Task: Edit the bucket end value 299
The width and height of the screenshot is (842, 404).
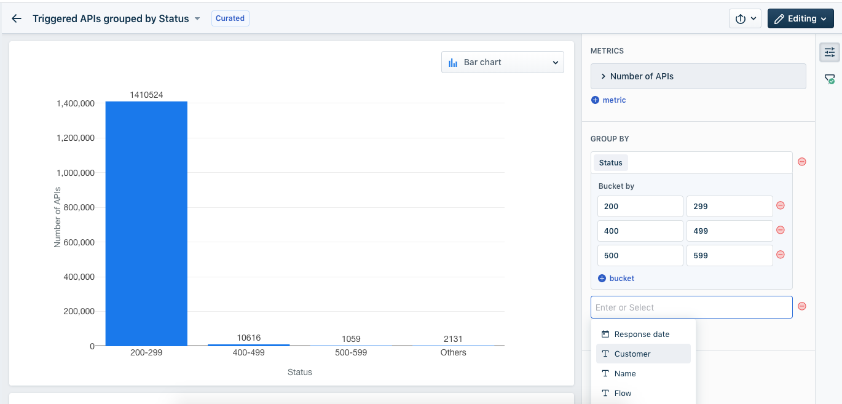Action: point(730,207)
